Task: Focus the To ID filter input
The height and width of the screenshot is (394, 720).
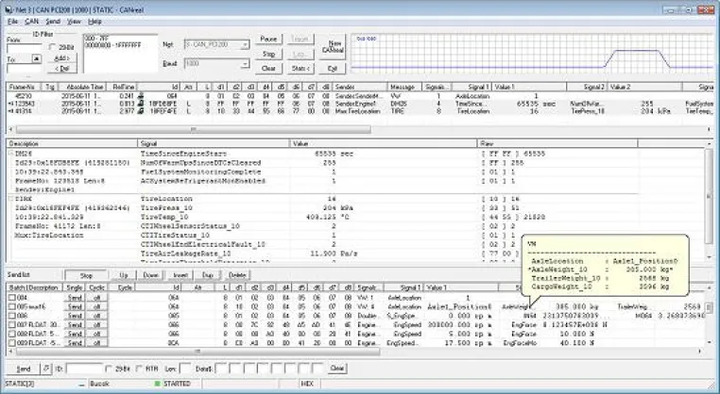Action: (x=25, y=69)
